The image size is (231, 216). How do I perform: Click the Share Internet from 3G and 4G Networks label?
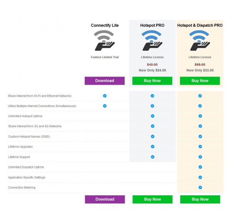tap(35, 126)
